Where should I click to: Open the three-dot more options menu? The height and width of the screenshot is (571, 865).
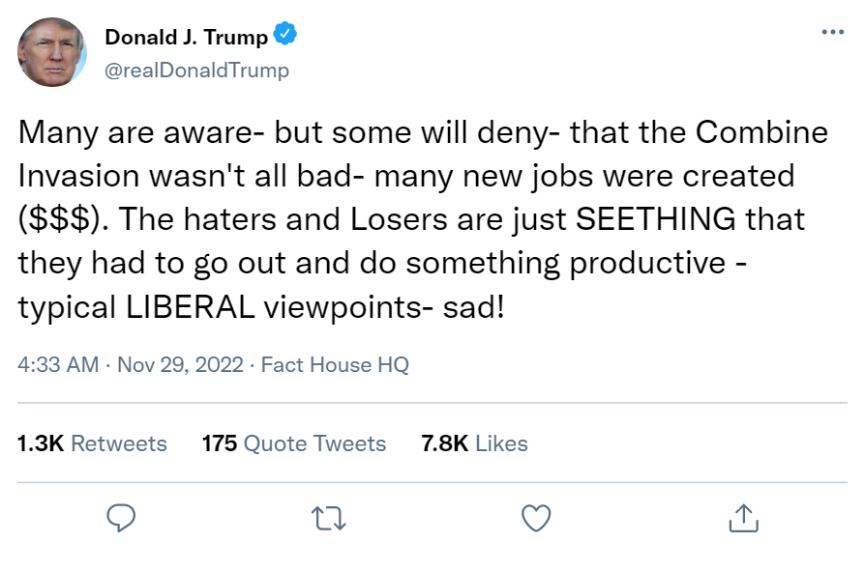click(831, 32)
